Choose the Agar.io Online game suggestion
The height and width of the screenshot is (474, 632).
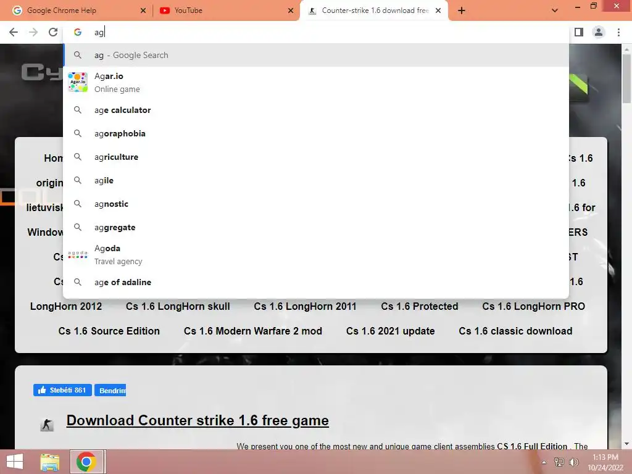click(x=316, y=82)
